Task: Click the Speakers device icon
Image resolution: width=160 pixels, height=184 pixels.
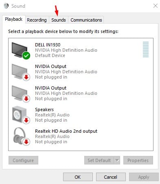Action: click(x=21, y=115)
